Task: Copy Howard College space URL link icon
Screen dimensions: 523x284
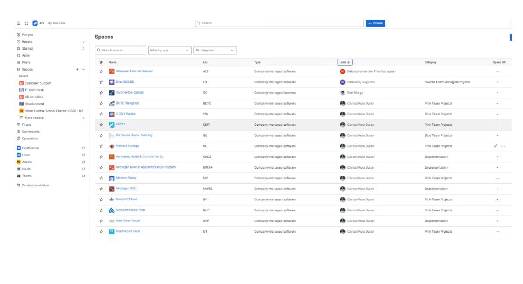Action: tap(496, 146)
